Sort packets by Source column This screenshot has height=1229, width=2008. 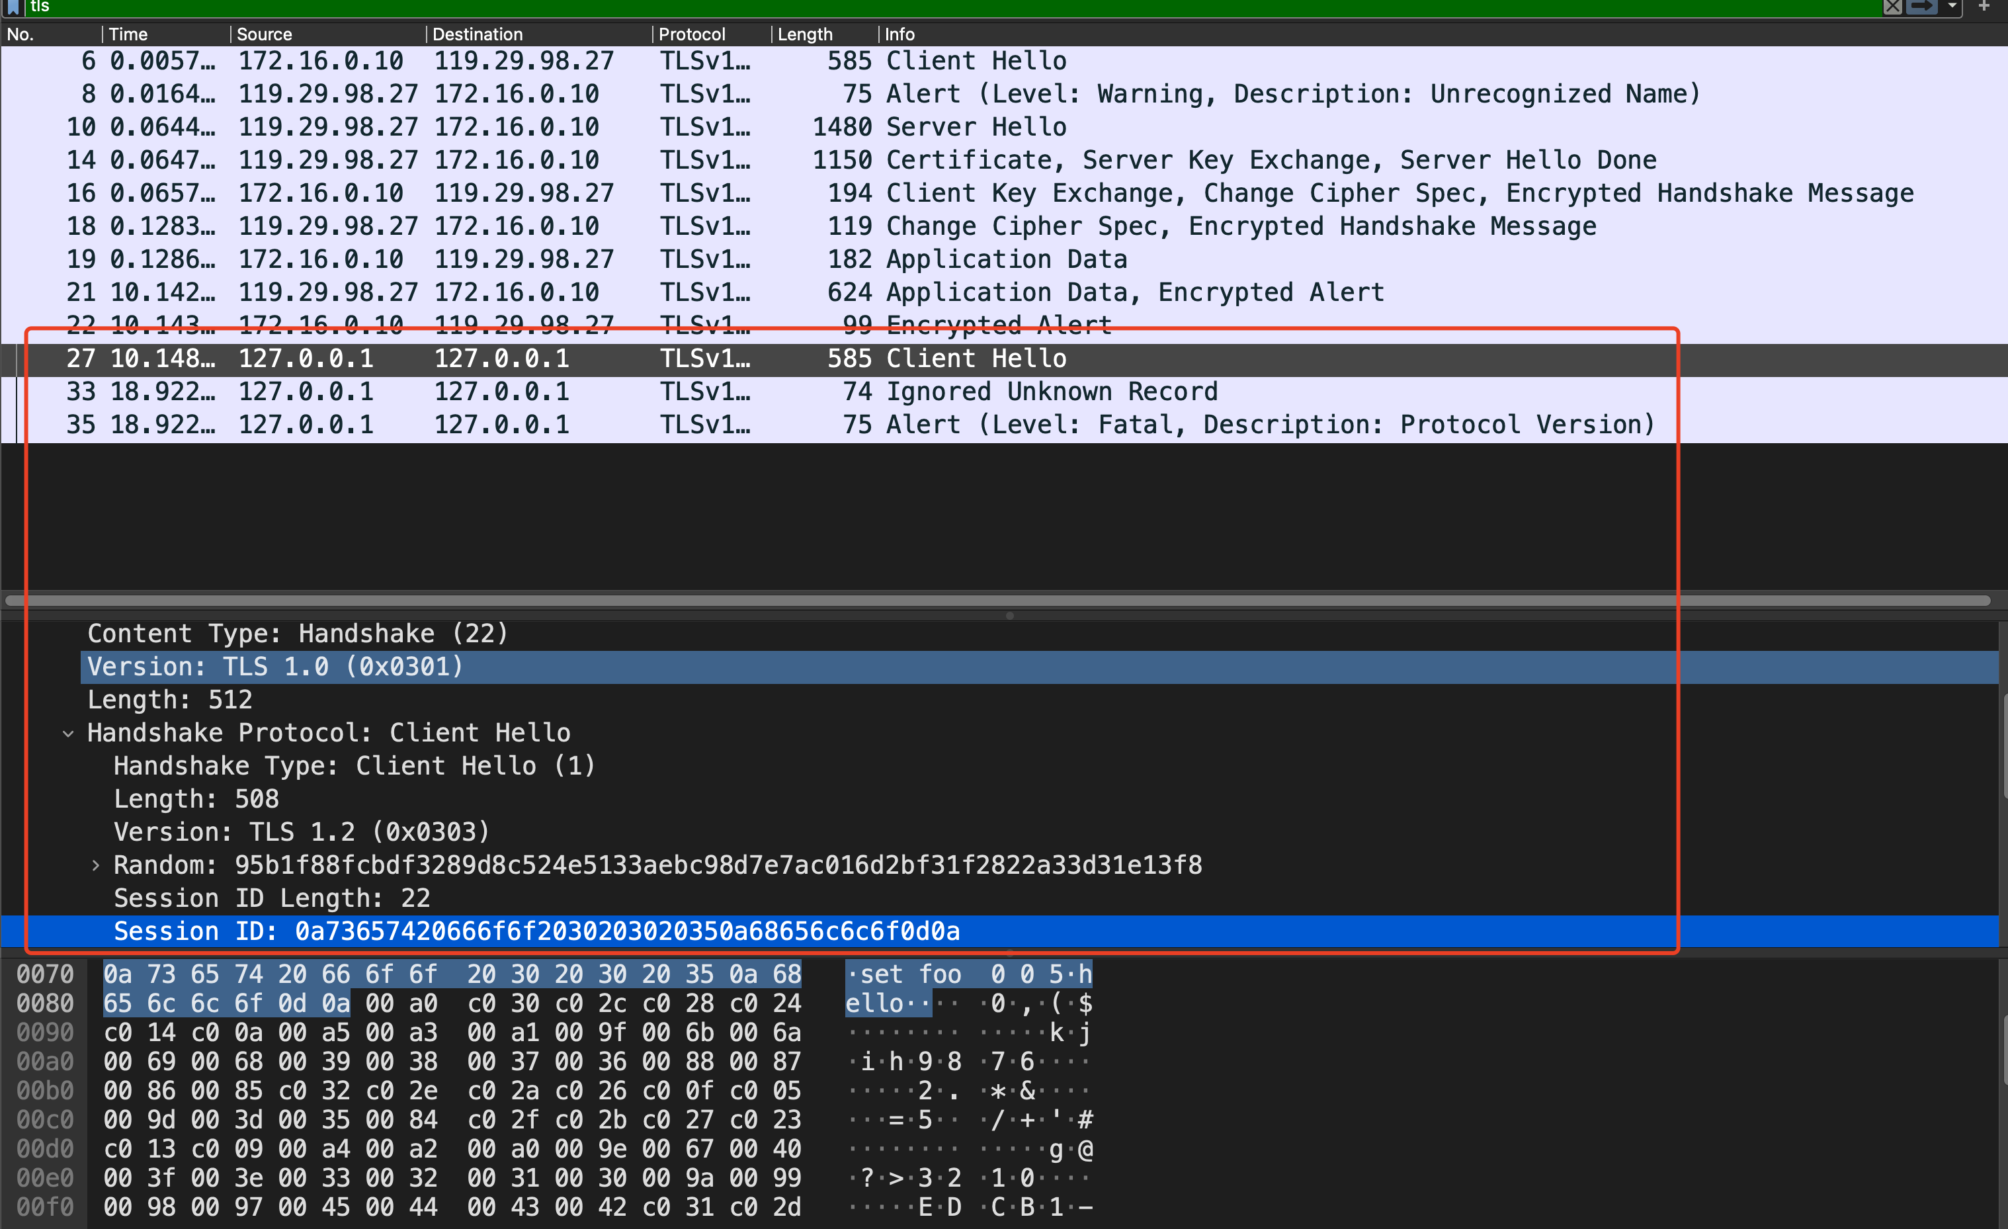coord(329,34)
